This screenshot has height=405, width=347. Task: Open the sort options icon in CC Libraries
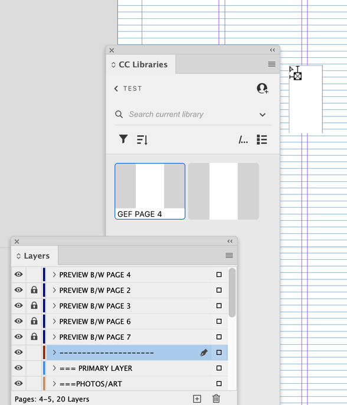click(x=142, y=140)
